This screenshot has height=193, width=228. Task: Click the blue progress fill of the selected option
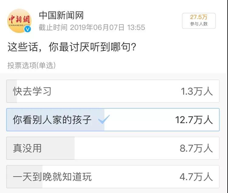tap(55, 120)
